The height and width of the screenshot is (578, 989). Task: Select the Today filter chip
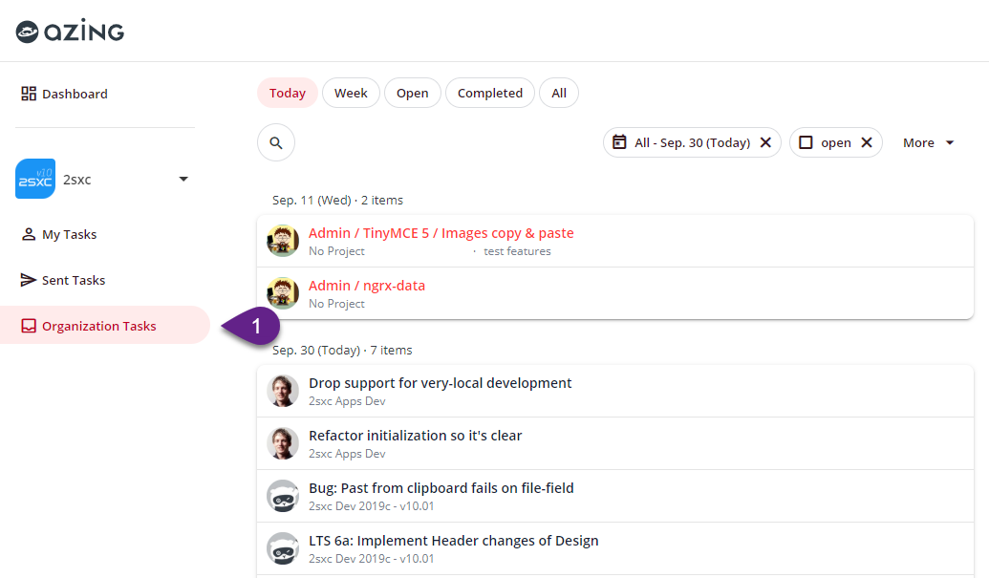tap(288, 93)
